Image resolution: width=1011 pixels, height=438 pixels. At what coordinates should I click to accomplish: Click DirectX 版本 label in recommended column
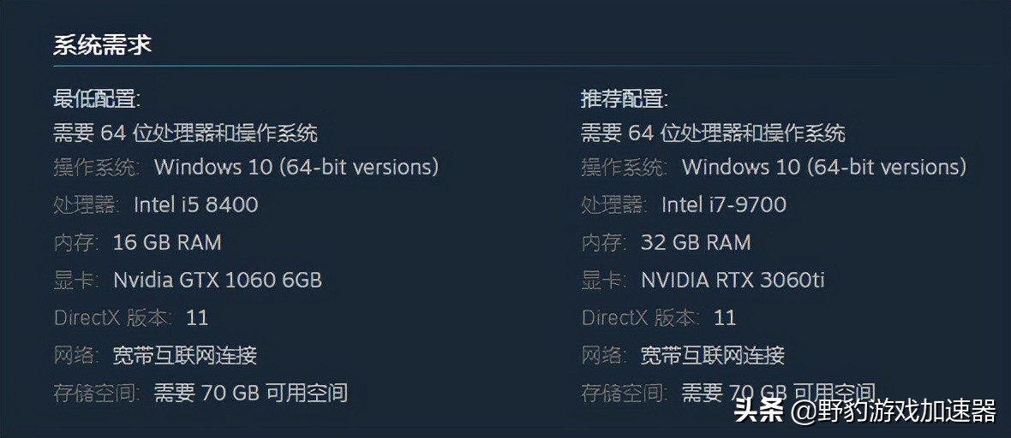click(641, 317)
